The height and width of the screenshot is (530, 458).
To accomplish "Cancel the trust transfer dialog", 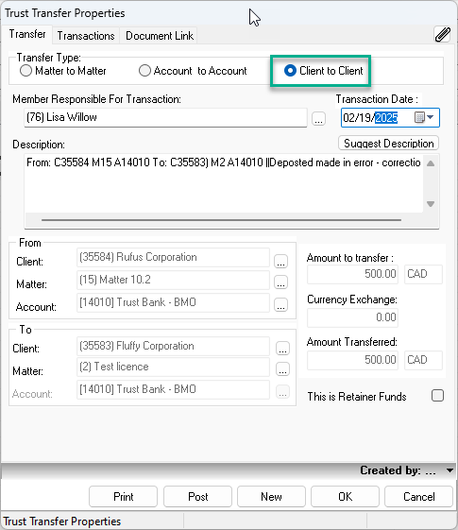I will tap(419, 497).
